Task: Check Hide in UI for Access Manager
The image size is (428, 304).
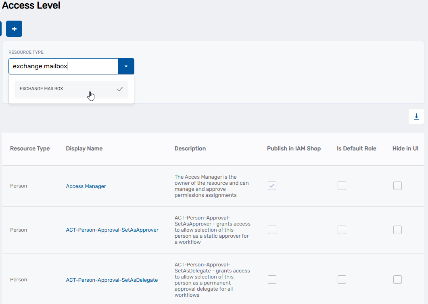Action: click(397, 186)
